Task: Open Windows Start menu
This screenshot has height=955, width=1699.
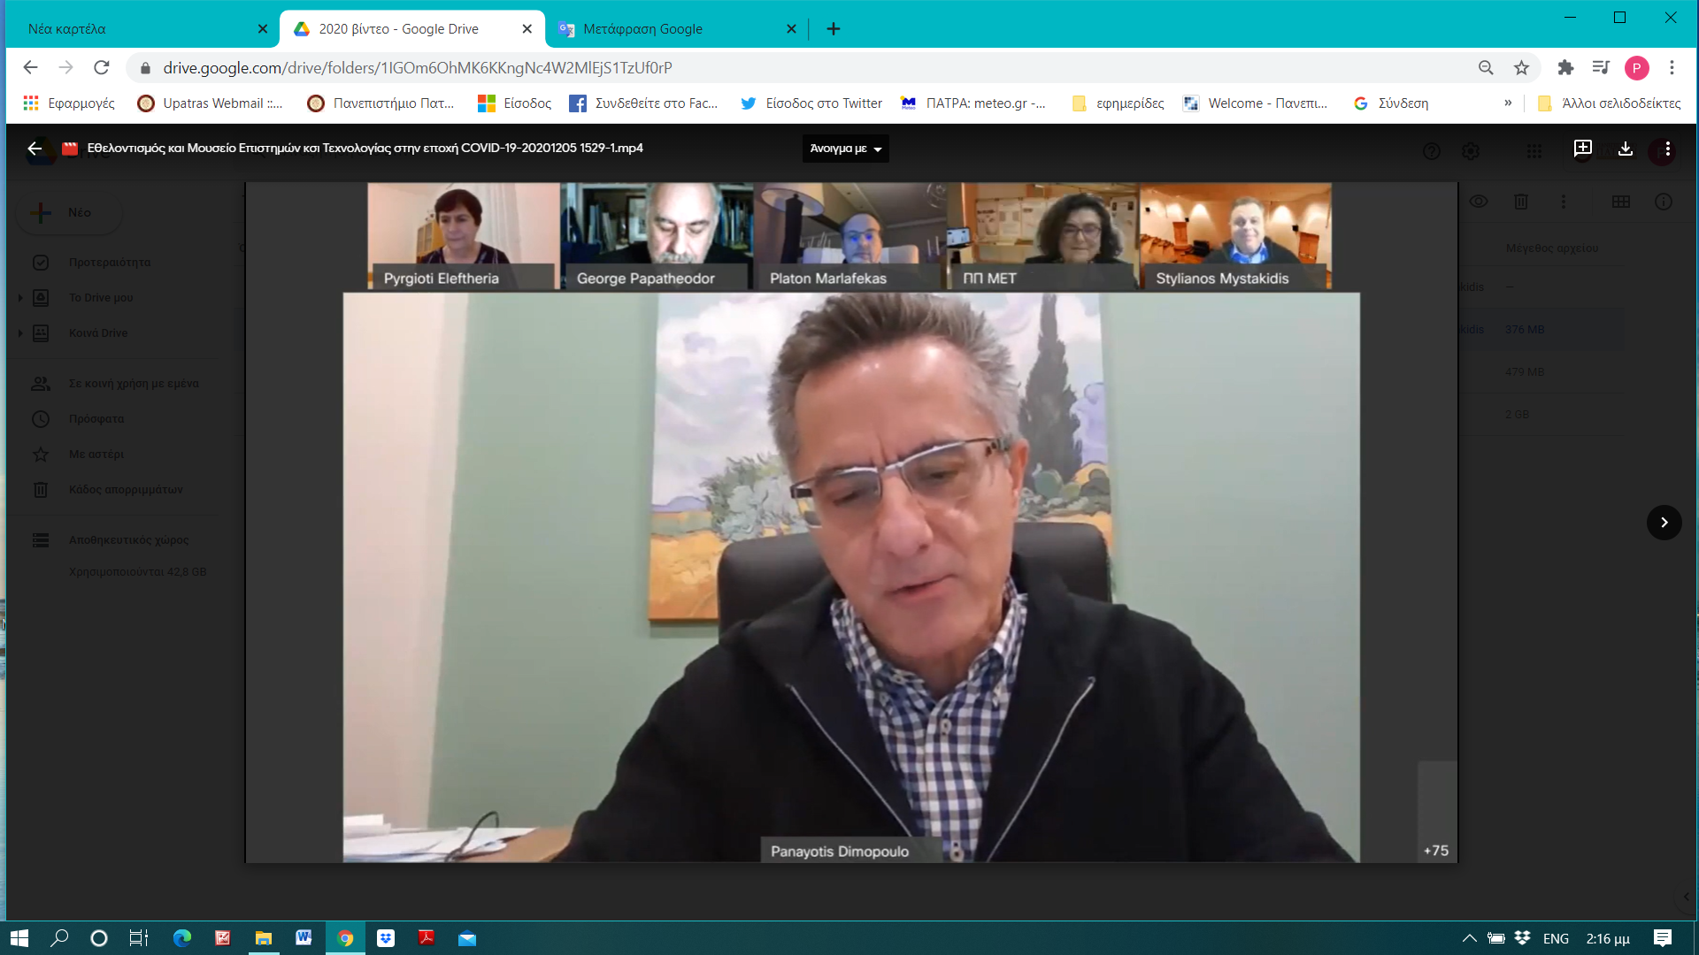Action: click(19, 938)
